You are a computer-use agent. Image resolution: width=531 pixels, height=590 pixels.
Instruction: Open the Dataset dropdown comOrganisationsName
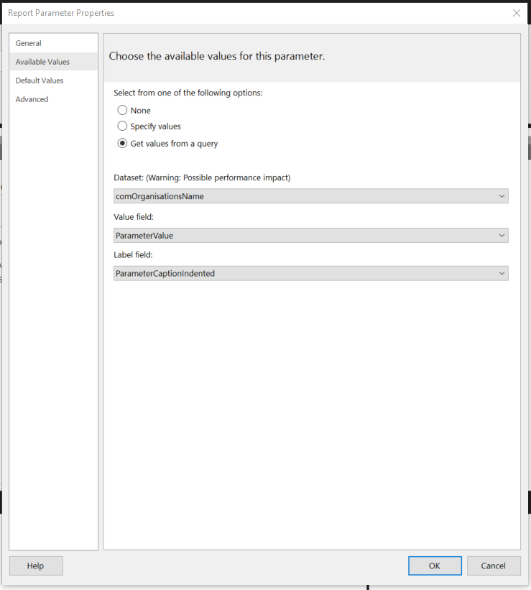[x=311, y=196]
